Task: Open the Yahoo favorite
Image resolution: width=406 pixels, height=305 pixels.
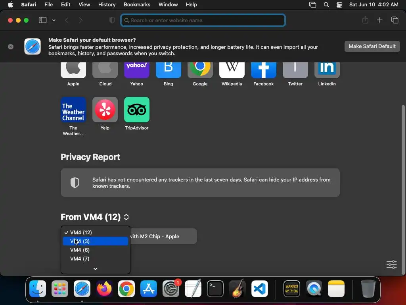Action: (x=137, y=74)
